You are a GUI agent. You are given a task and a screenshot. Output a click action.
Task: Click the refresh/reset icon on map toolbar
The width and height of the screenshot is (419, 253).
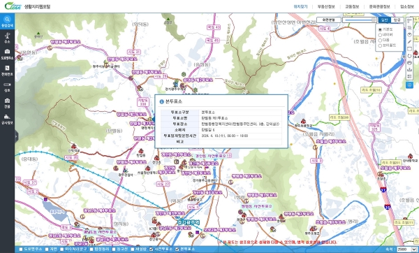click(409, 56)
